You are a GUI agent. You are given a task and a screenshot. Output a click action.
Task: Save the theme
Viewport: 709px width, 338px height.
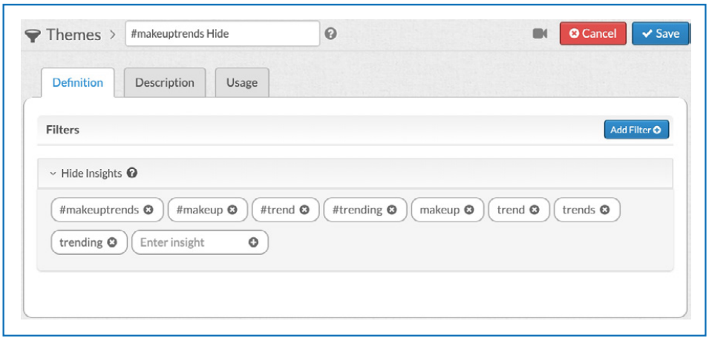pos(661,33)
